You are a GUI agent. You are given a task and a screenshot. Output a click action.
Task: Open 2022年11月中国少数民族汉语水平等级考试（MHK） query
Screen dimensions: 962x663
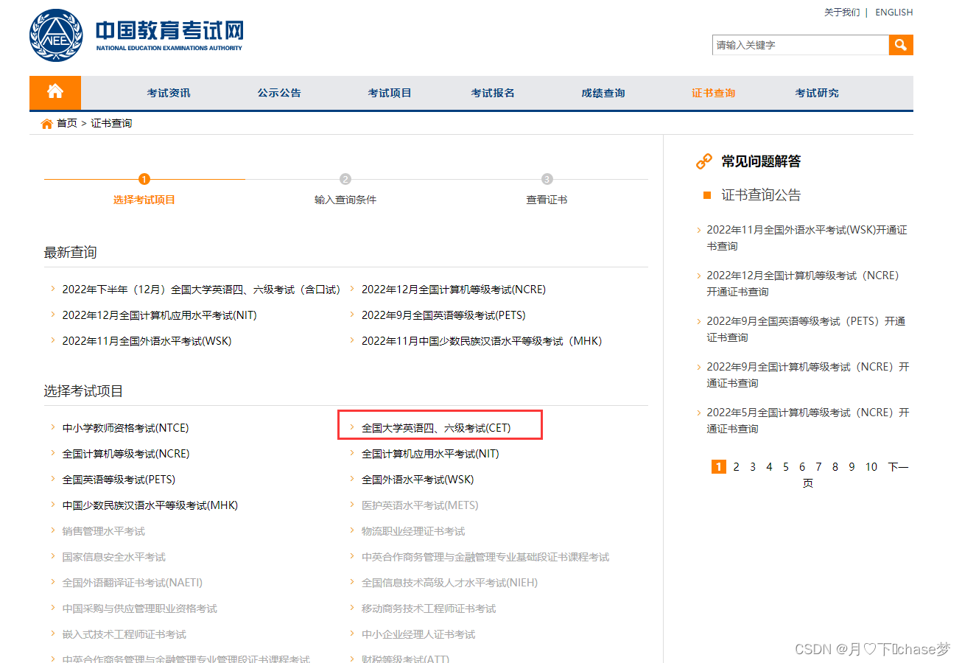[x=482, y=341]
